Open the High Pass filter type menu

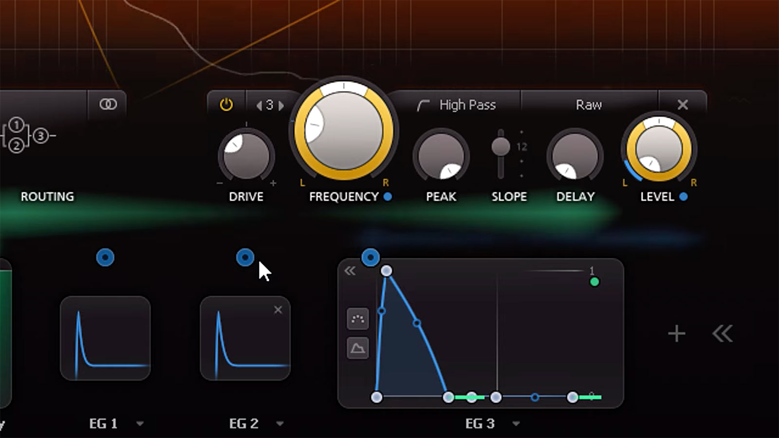(457, 105)
